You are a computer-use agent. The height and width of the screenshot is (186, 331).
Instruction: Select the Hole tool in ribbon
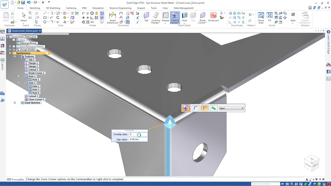184,17
